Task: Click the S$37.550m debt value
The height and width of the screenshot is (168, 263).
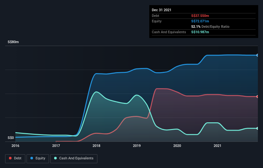Action: point(200,16)
